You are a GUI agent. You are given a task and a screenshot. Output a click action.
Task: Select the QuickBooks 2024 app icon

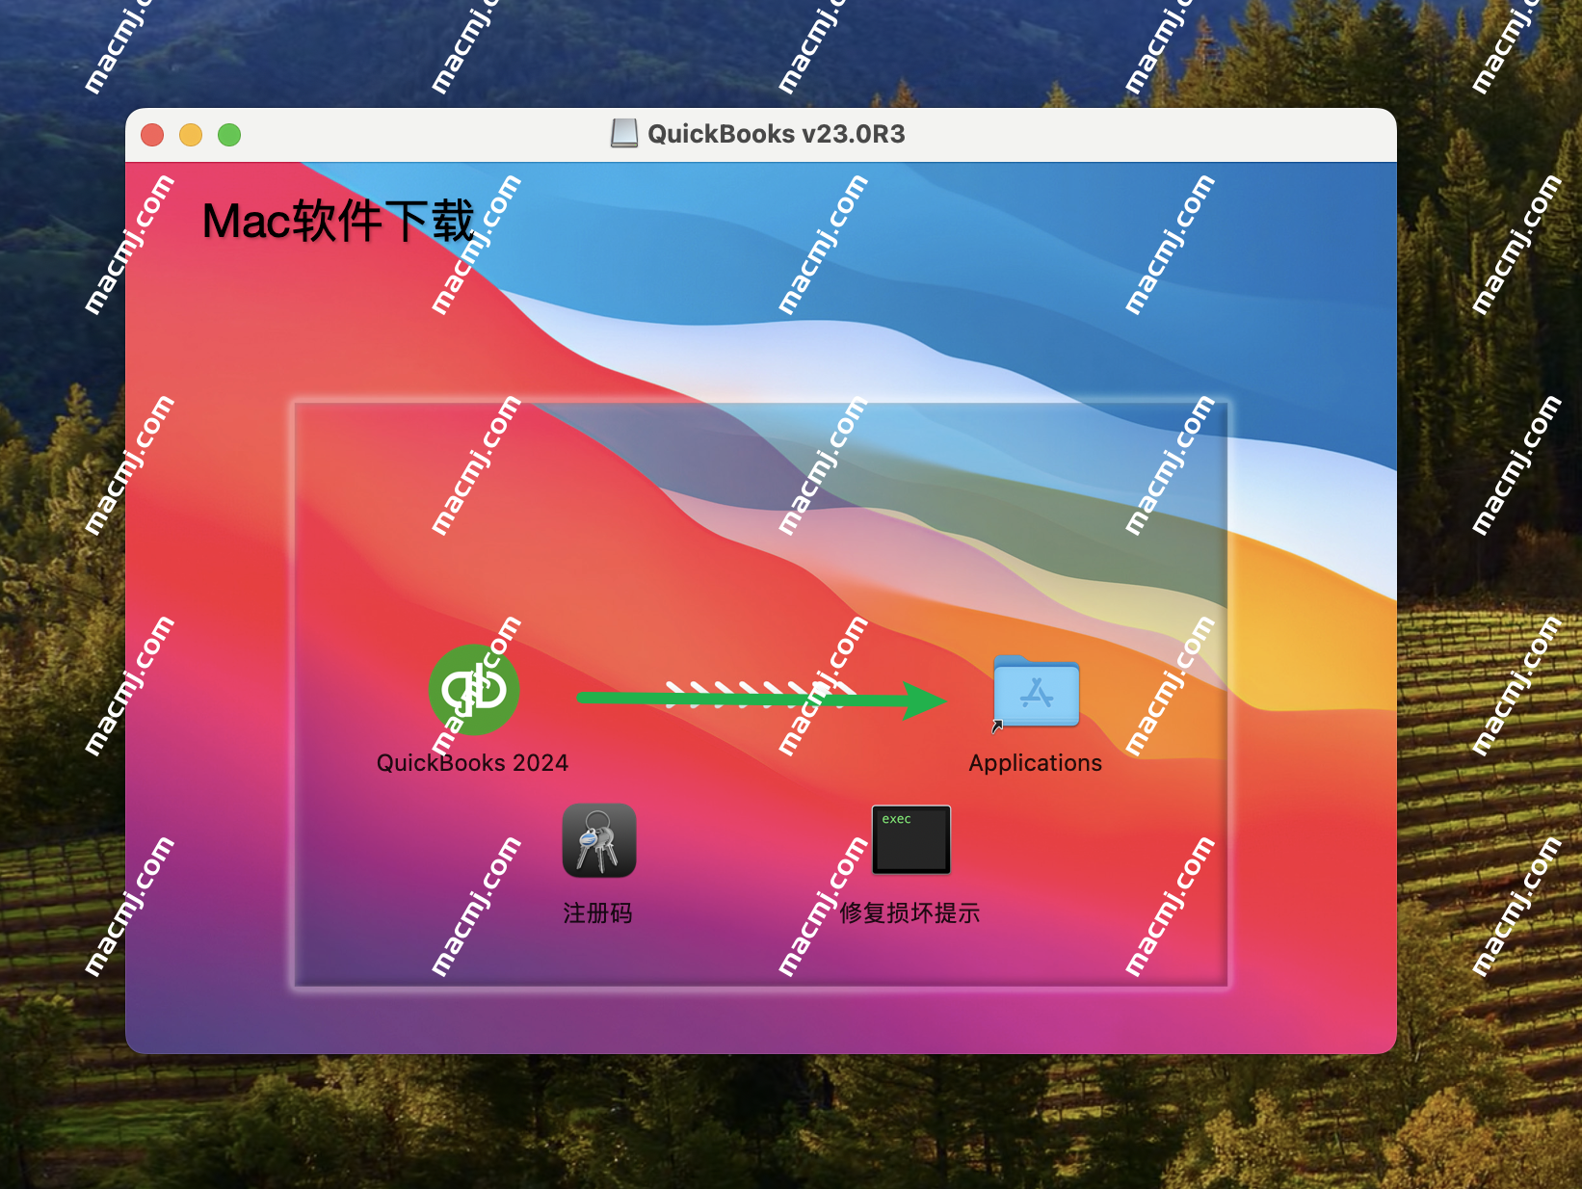(474, 690)
